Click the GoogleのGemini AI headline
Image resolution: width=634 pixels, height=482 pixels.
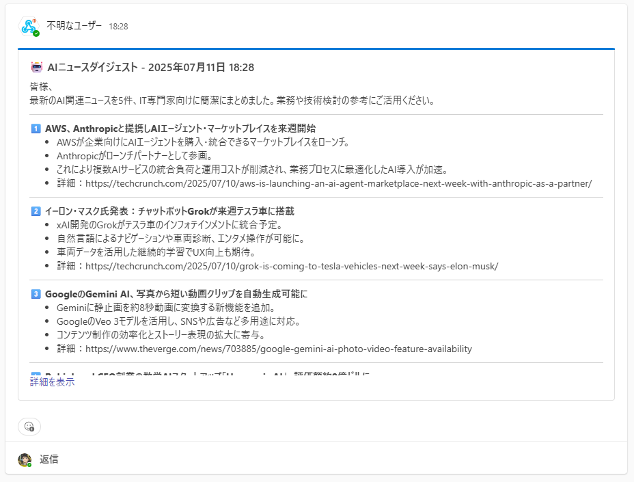176,294
